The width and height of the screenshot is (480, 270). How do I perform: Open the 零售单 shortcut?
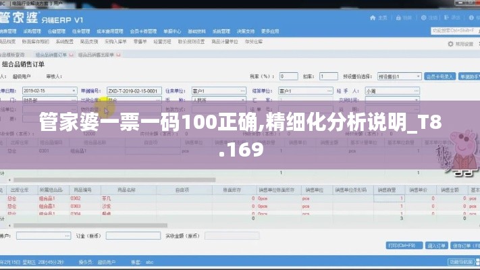tap(140, 42)
